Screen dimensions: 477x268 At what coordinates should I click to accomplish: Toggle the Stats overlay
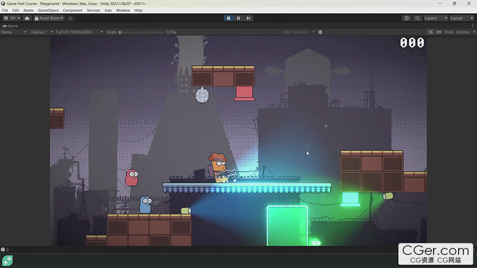449,32
